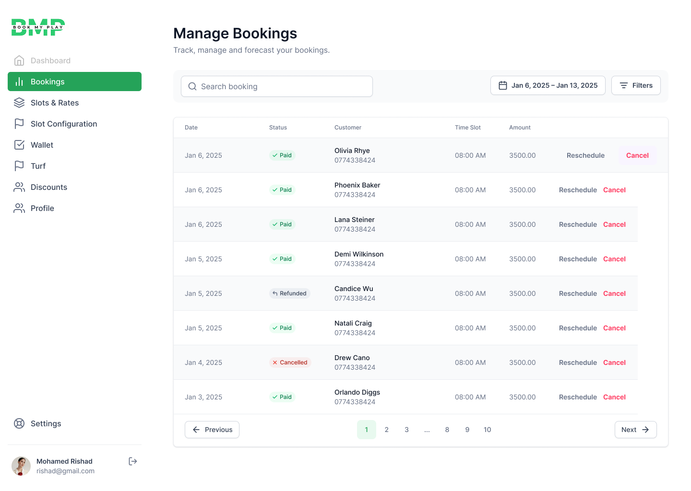Image resolution: width=691 pixels, height=491 pixels.
Task: Open Wallet using its checkbox-style icon
Action: tap(19, 145)
